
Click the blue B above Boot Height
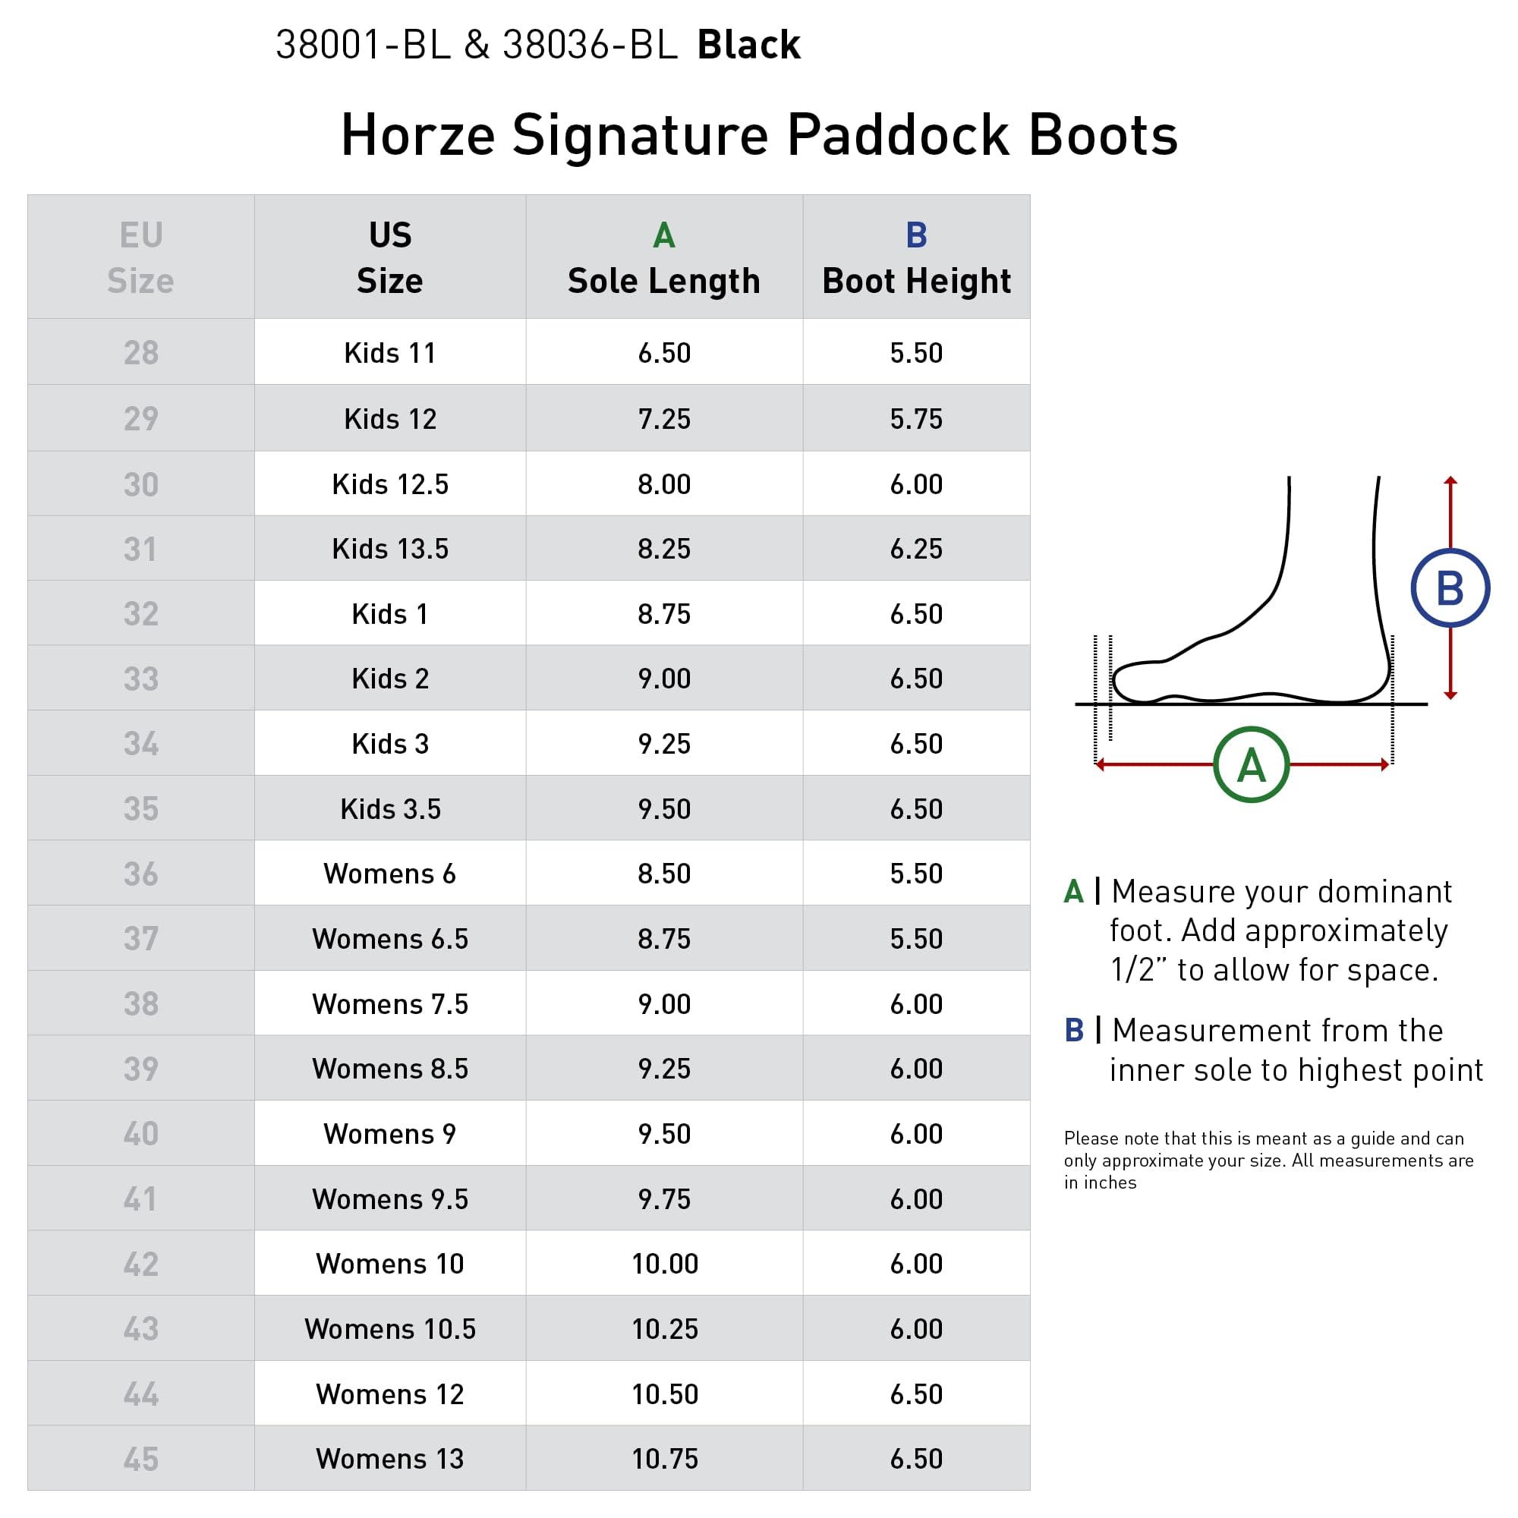(x=916, y=235)
